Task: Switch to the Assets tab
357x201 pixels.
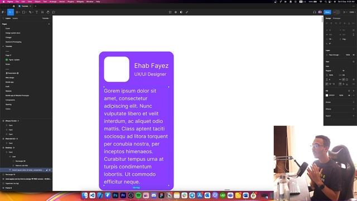Action: [15, 18]
